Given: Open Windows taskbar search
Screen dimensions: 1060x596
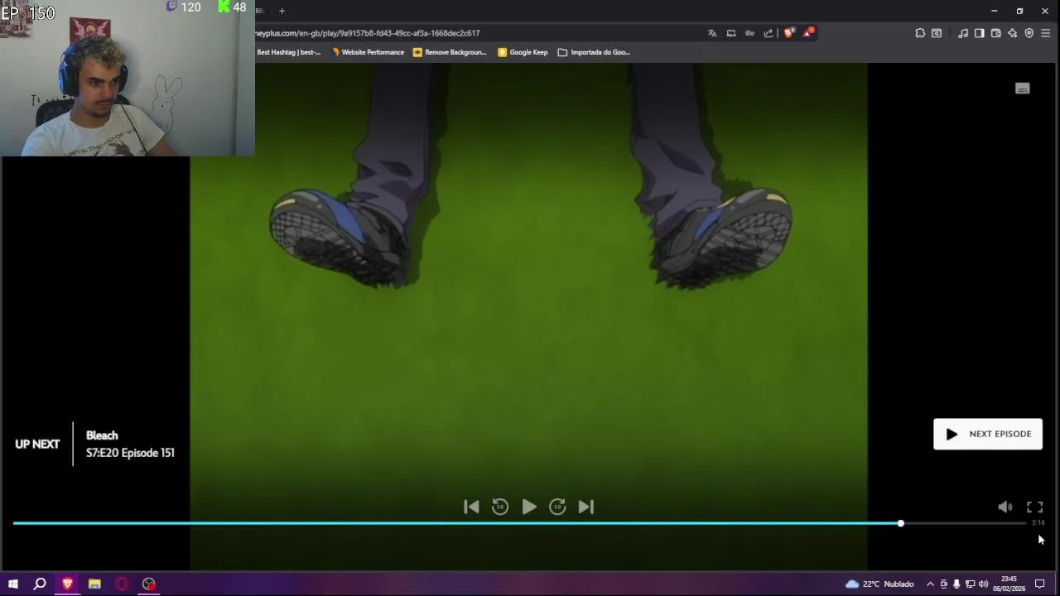Looking at the screenshot, I should (x=39, y=584).
